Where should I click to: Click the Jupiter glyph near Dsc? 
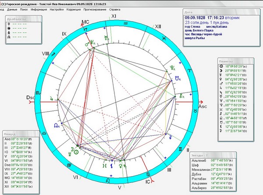[x=52, y=99]
